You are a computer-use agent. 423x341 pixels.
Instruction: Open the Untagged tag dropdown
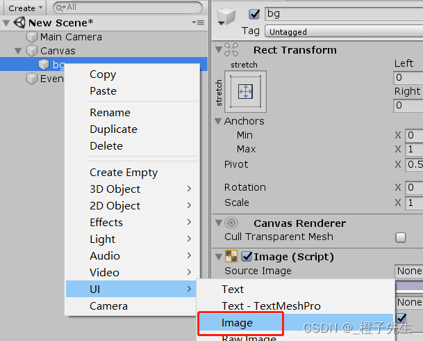coord(344,31)
